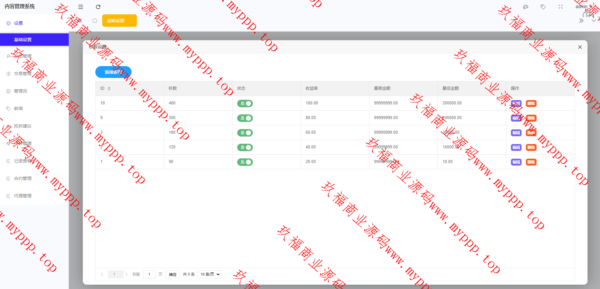Image resolution: width=600 pixels, height=289 pixels.
Task: Disable status switch for 300 seconds row
Action: coord(245,118)
